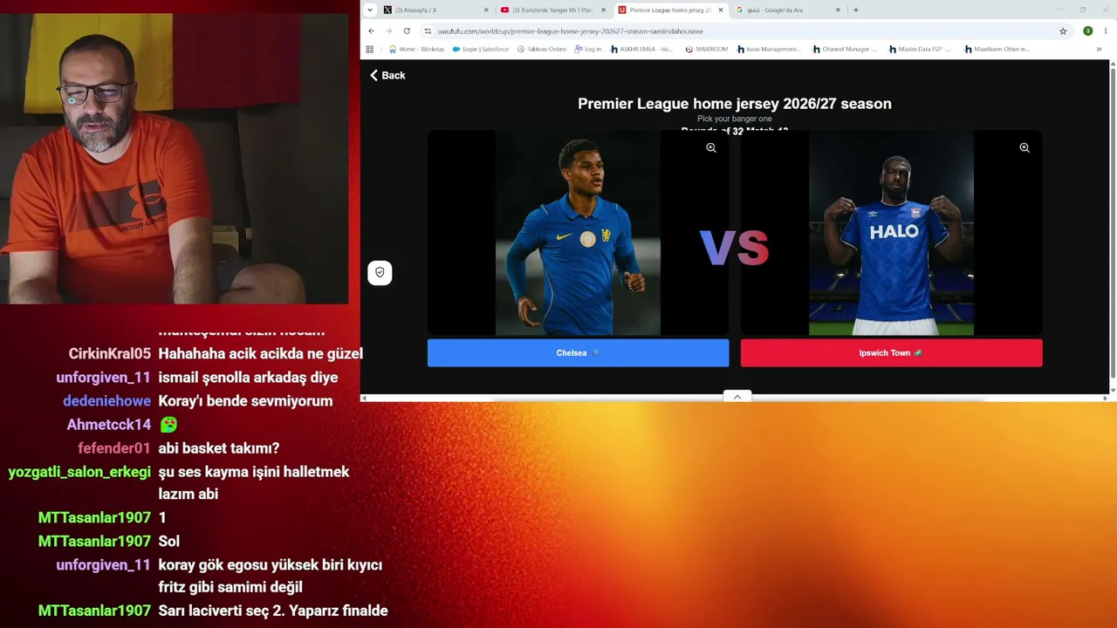View site information icon in address bar
The image size is (1117, 628).
tap(428, 31)
